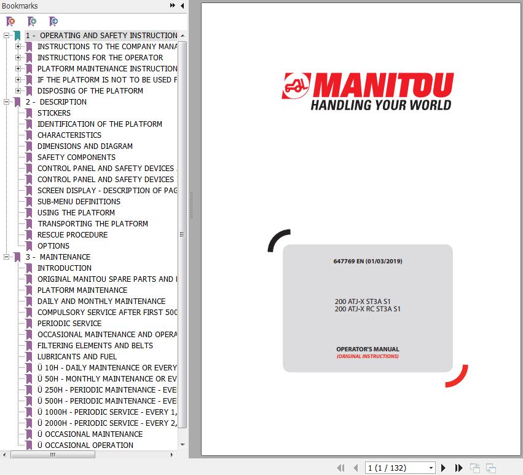Select the Platform Maintenance bookmark
523x475 pixels.
[x=82, y=290]
